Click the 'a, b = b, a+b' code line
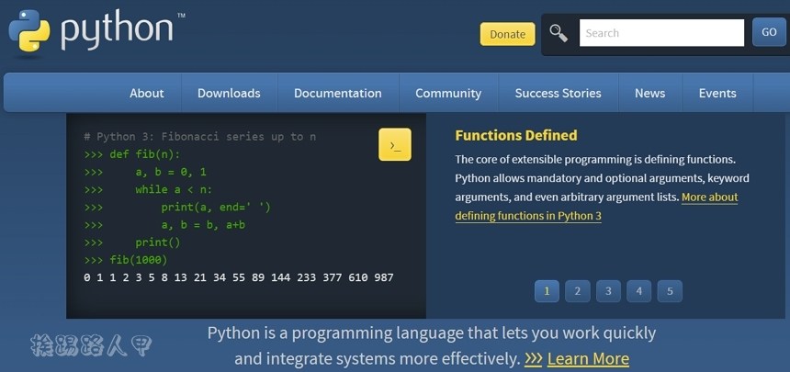 pyautogui.click(x=203, y=225)
